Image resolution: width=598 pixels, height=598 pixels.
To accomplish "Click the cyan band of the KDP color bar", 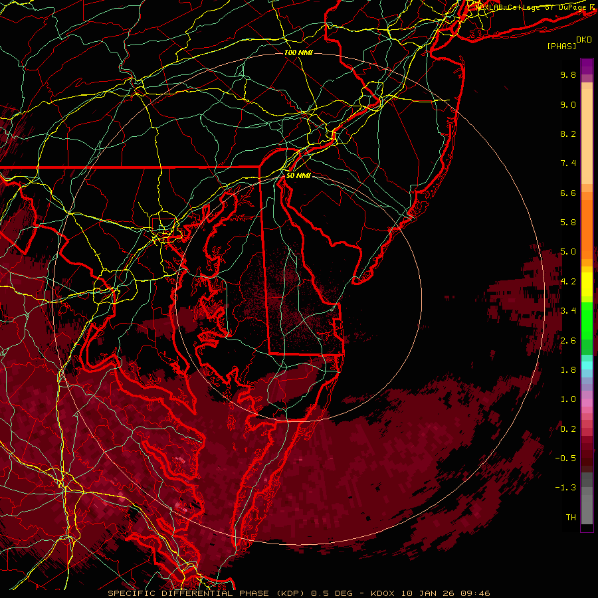I will 587,365.
